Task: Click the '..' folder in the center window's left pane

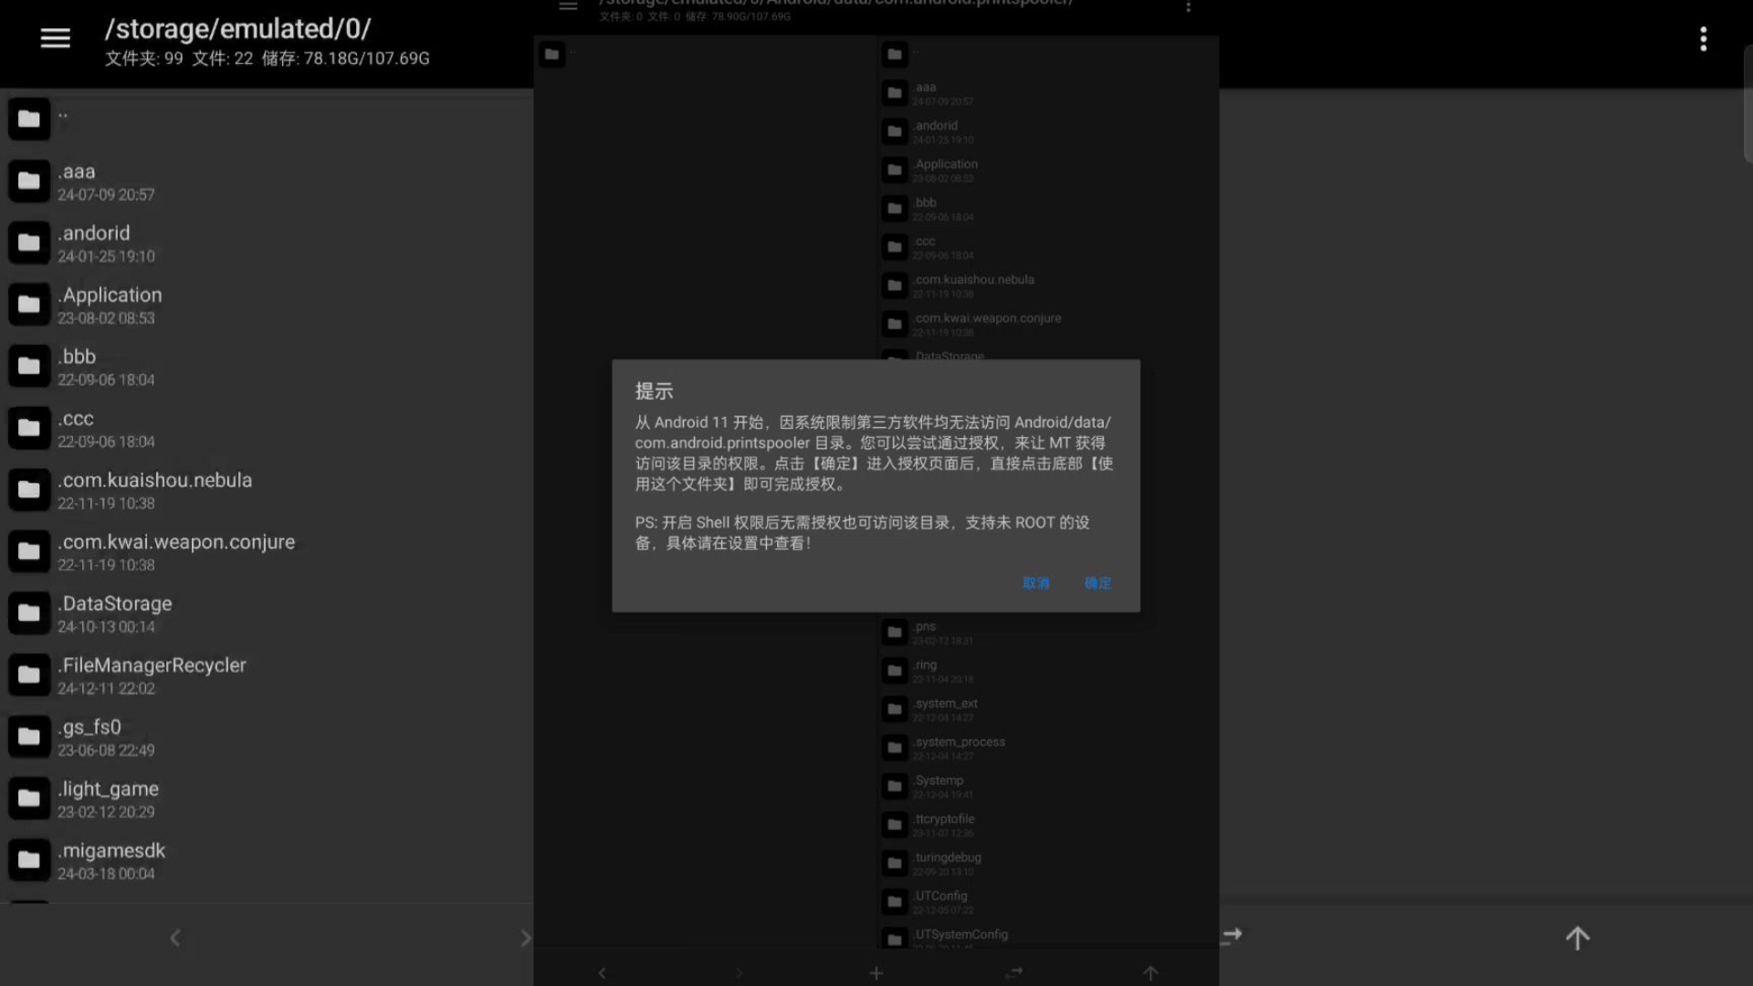Action: click(x=551, y=55)
